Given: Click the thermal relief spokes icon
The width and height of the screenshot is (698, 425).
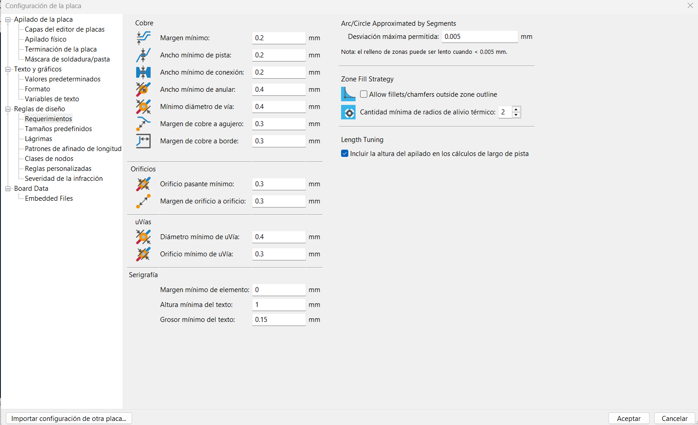Looking at the screenshot, I should coord(348,112).
